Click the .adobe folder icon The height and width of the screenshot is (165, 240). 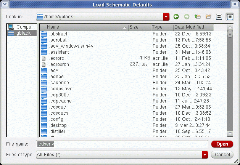(44, 77)
